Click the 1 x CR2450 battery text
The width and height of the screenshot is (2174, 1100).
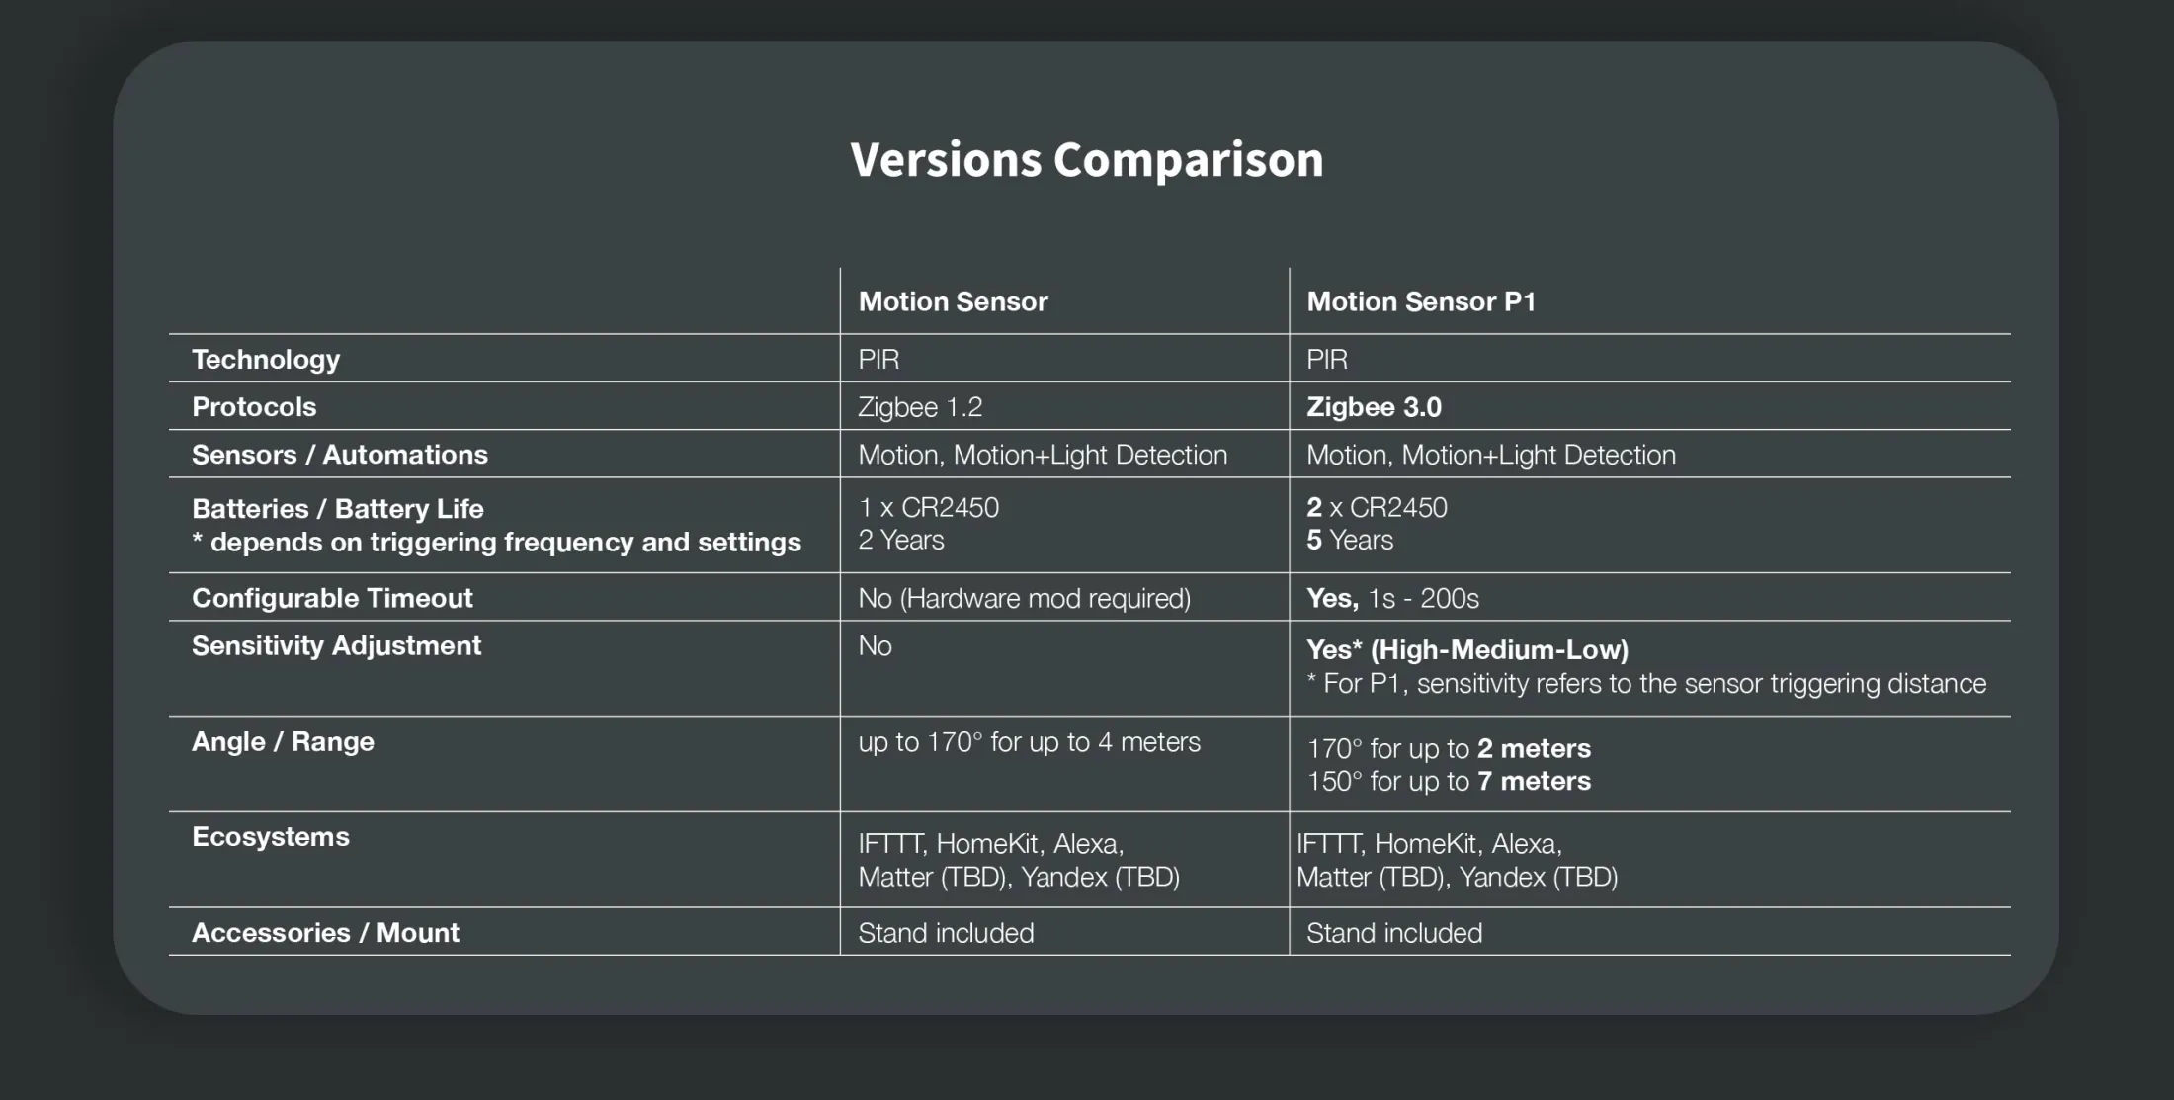(x=928, y=508)
